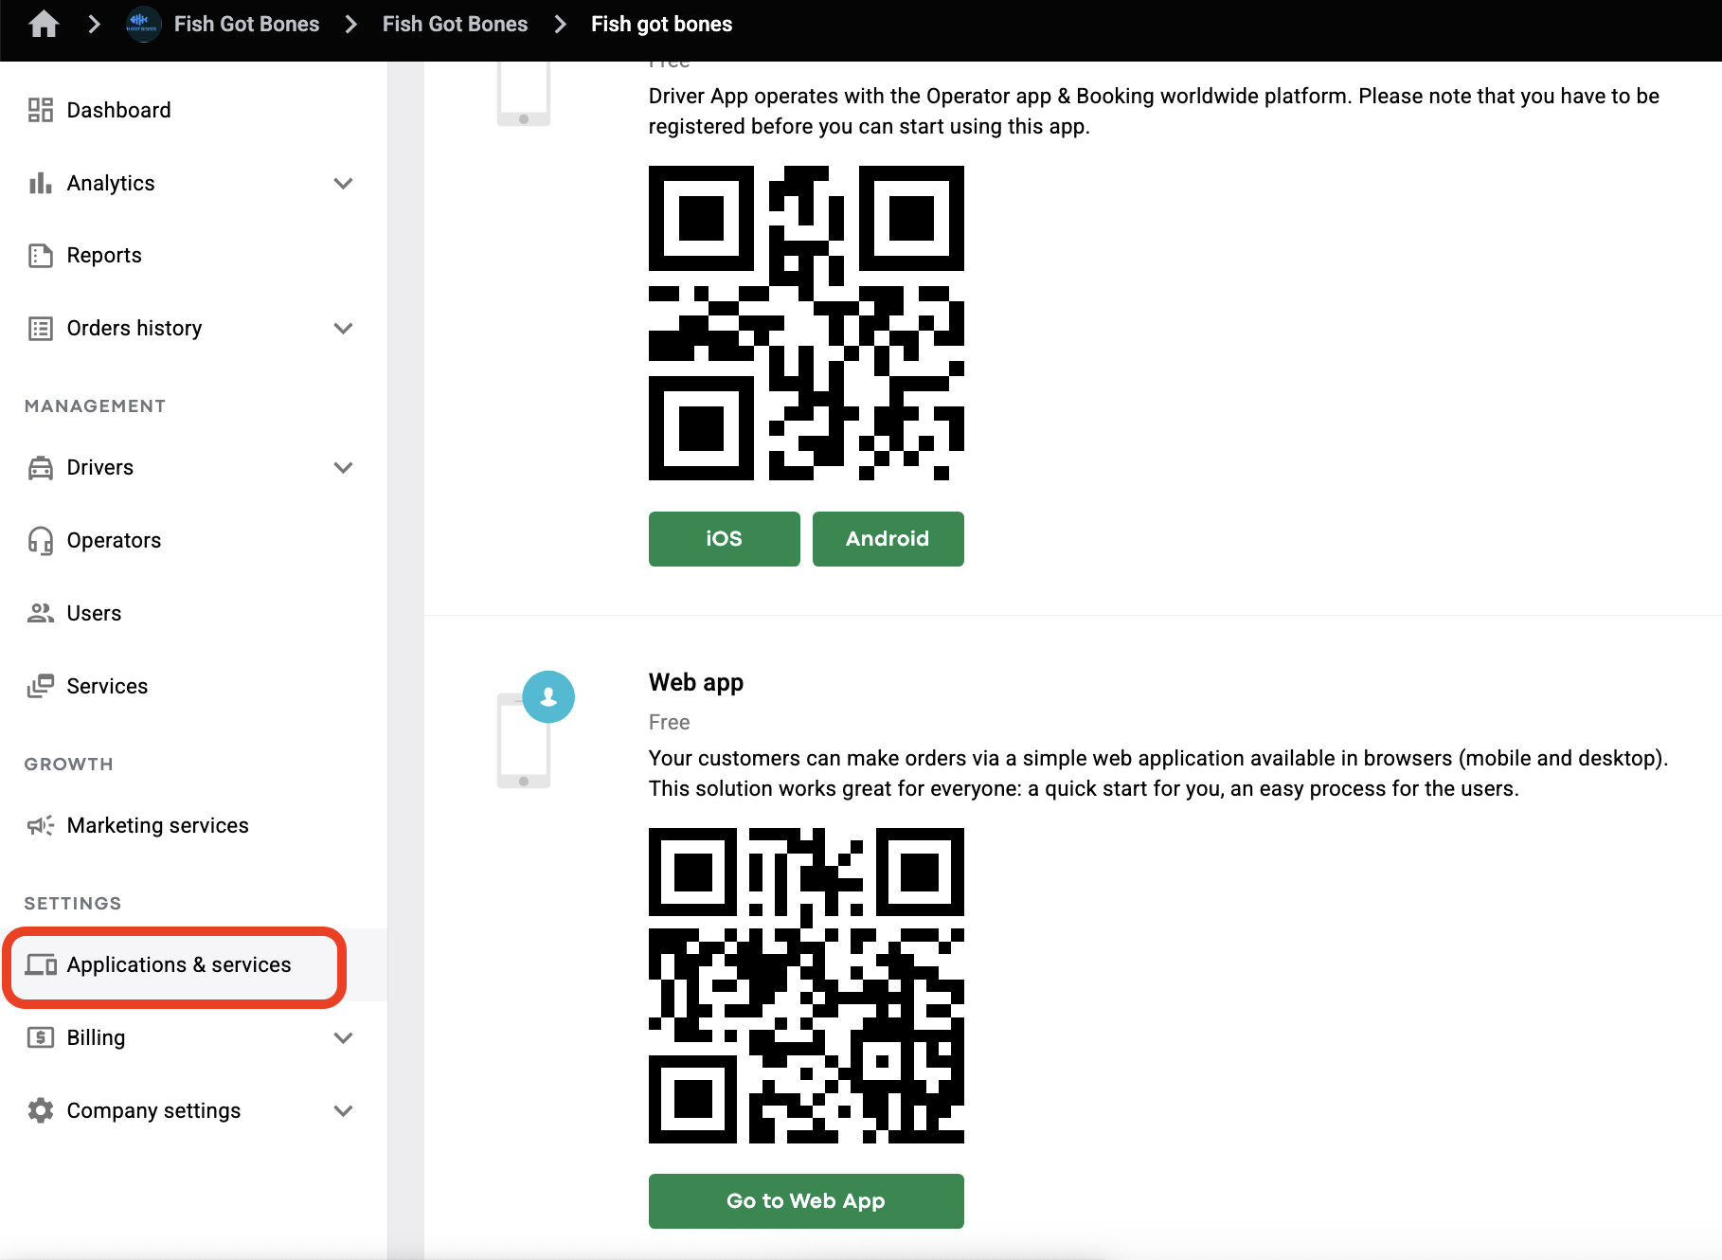The width and height of the screenshot is (1722, 1260).
Task: Expand the Analytics submenu chevron
Action: (x=344, y=183)
